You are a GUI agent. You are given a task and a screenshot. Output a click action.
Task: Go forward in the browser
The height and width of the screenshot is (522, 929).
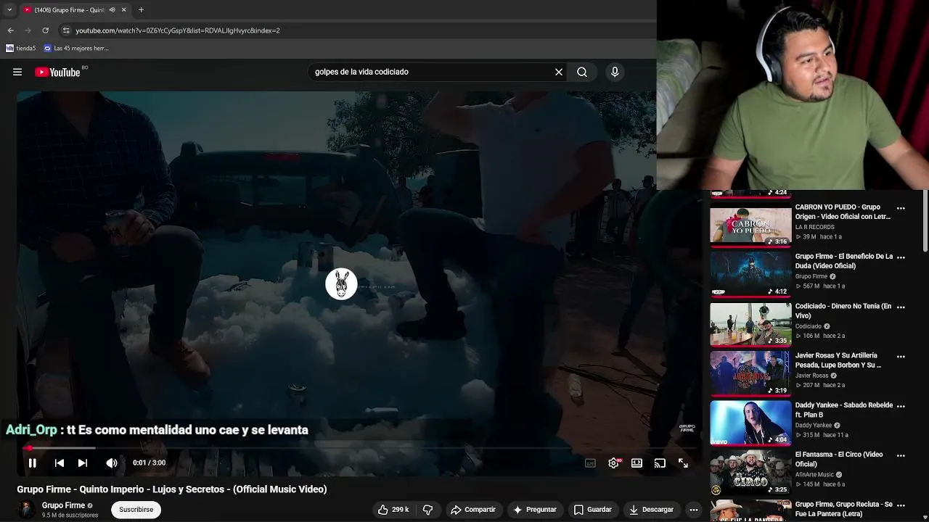click(28, 30)
